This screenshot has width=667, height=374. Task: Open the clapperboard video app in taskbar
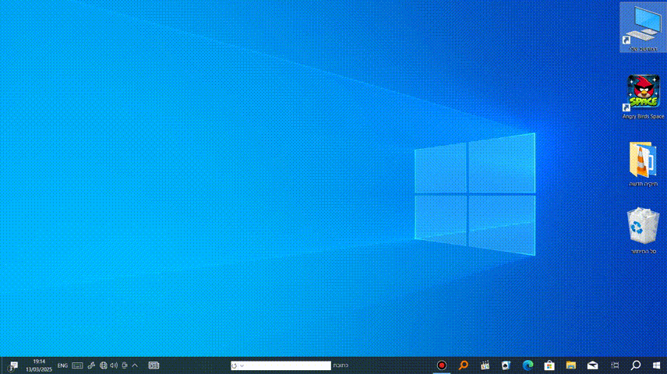coord(485,365)
